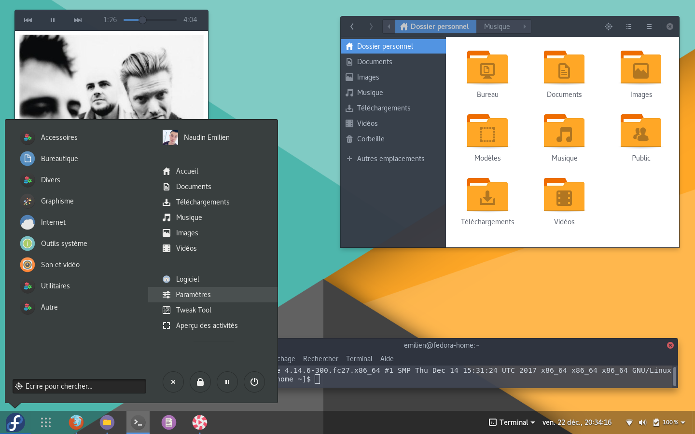Click the power off icon in menu

coord(254,382)
